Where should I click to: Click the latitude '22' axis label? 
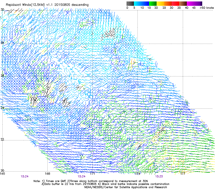(2, 139)
